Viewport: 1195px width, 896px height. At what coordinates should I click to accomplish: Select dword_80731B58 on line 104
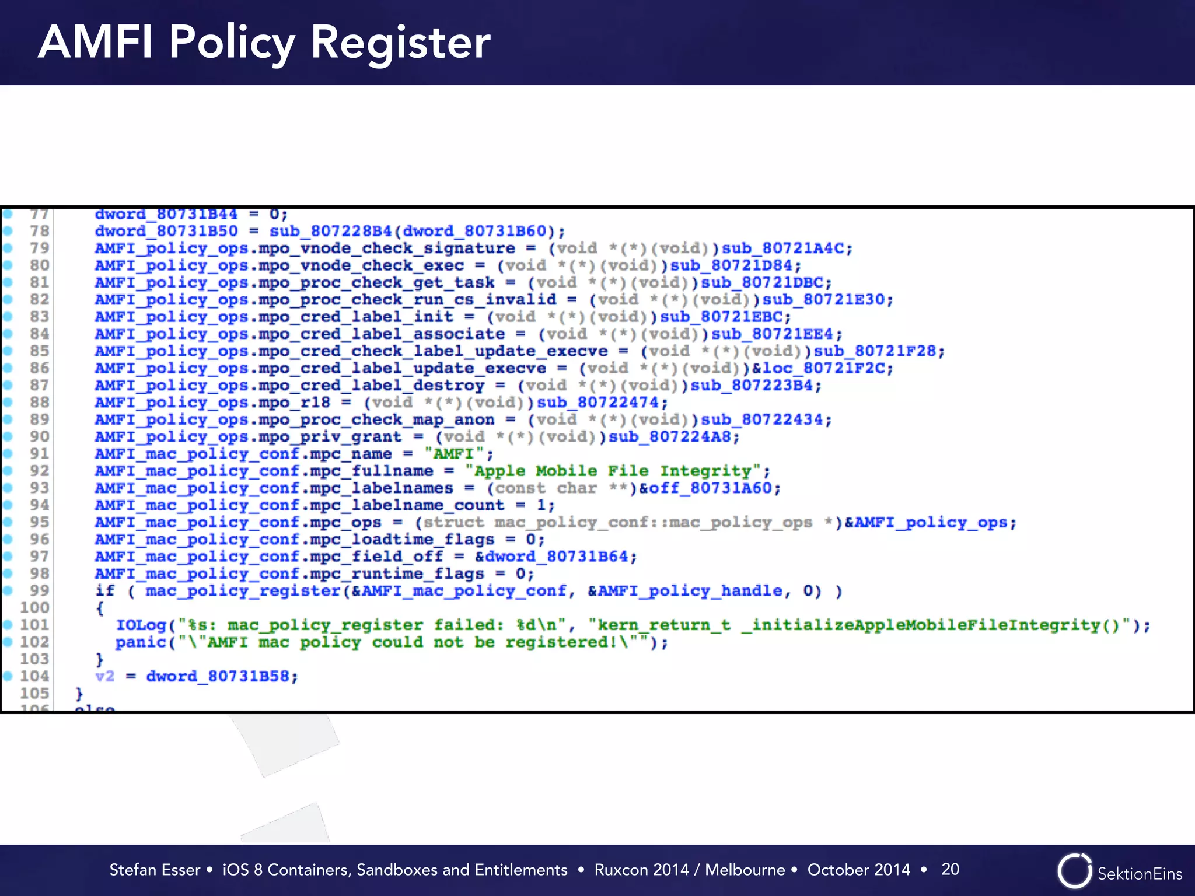click(218, 677)
